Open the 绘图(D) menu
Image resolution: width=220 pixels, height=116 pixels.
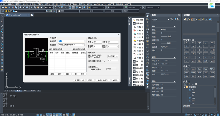point(47,4)
